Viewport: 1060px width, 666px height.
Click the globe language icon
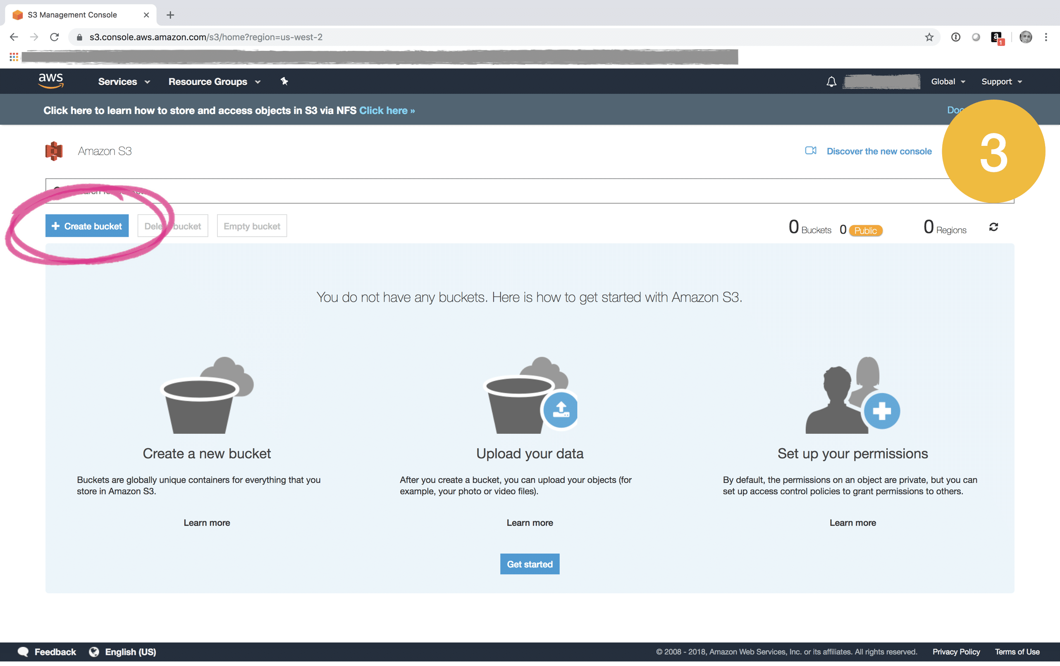[x=94, y=652]
